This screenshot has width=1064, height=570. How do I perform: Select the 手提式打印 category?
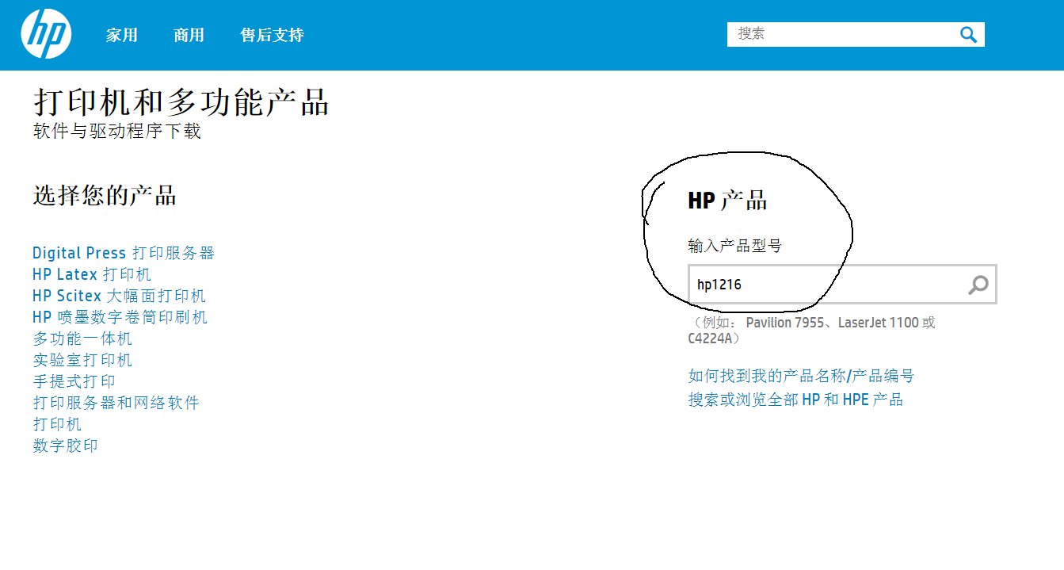click(x=73, y=381)
